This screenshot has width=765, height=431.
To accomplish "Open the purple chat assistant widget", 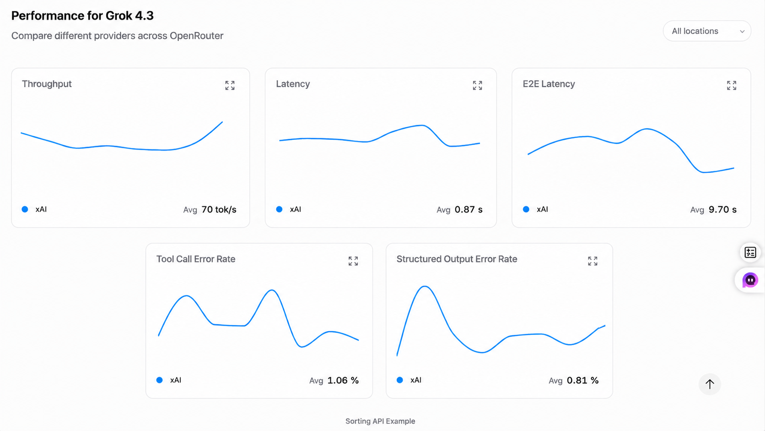I will (x=750, y=280).
